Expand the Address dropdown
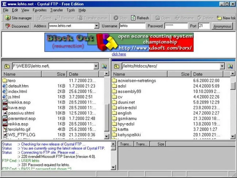This screenshot has width=237, height=178. point(97,26)
